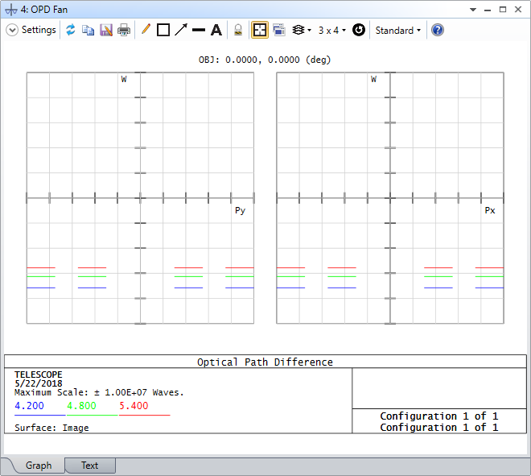The image size is (531, 476).
Task: Switch to the Text tab
Action: [x=90, y=466]
